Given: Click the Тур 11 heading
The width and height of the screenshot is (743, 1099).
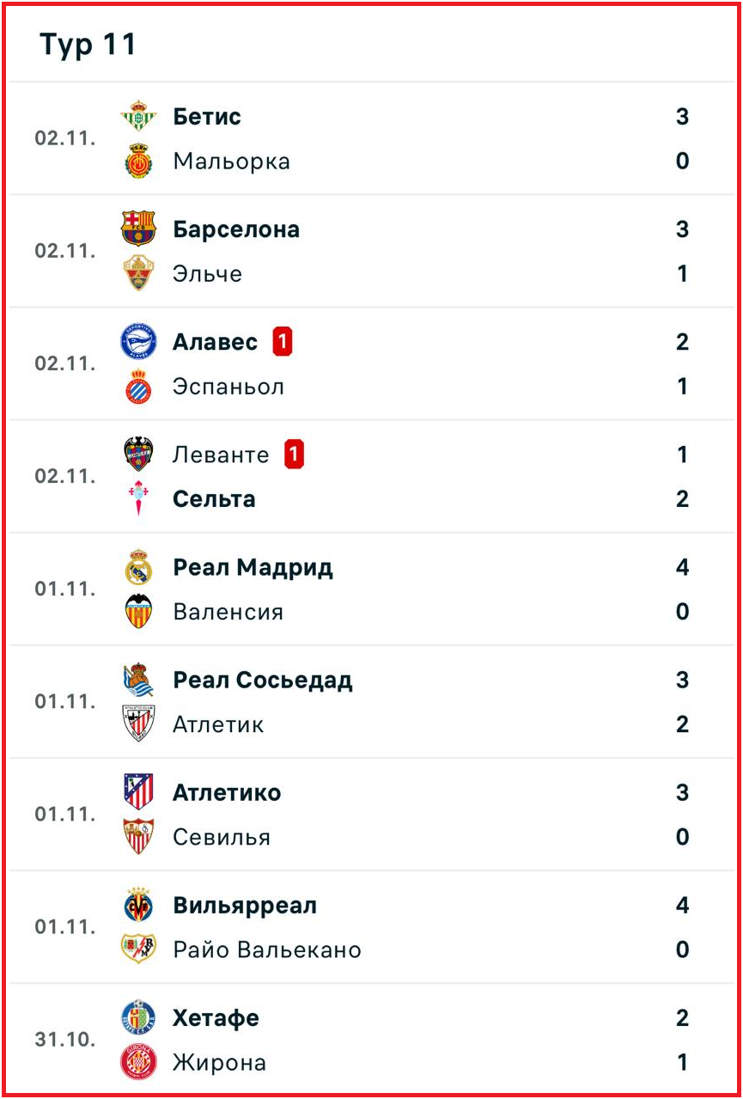Looking at the screenshot, I should point(88,45).
